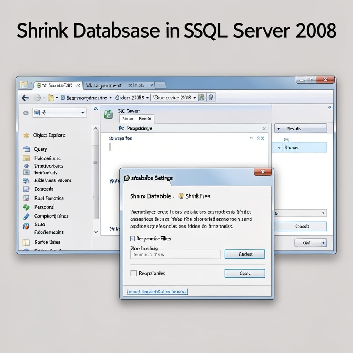Select Object Explore in the sidebar
The height and width of the screenshot is (353, 353).
50,135
